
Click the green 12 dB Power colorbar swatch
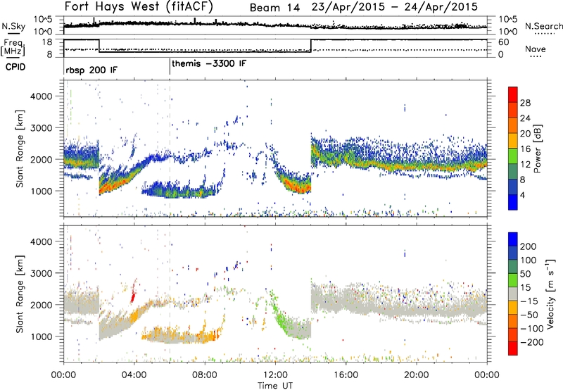point(513,156)
